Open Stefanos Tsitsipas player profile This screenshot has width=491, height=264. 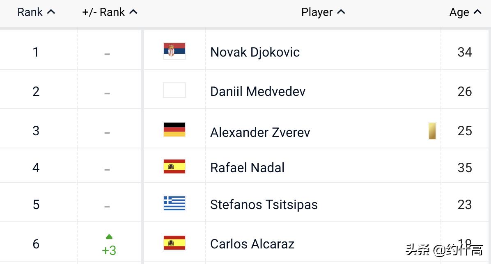tap(264, 205)
